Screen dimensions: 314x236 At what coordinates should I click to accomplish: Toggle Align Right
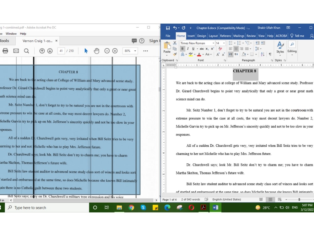tap(241, 48)
